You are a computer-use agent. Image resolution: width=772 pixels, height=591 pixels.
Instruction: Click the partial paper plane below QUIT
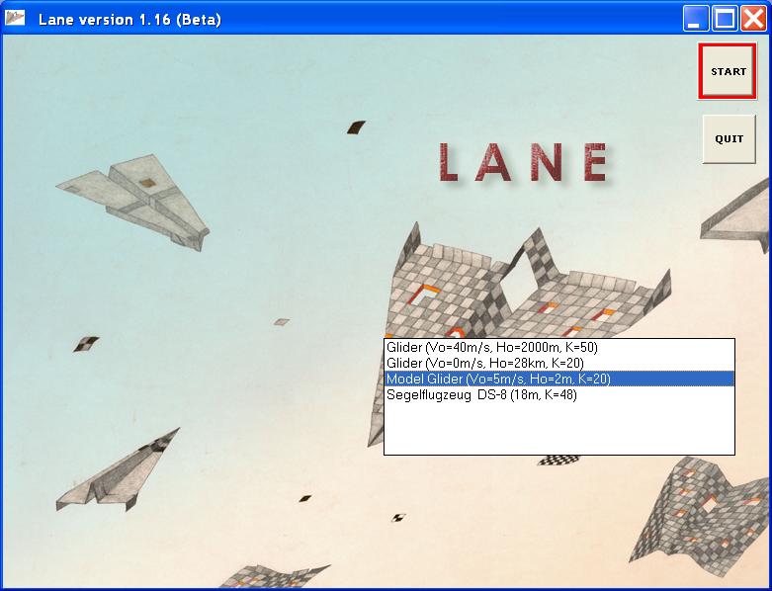coord(739,212)
